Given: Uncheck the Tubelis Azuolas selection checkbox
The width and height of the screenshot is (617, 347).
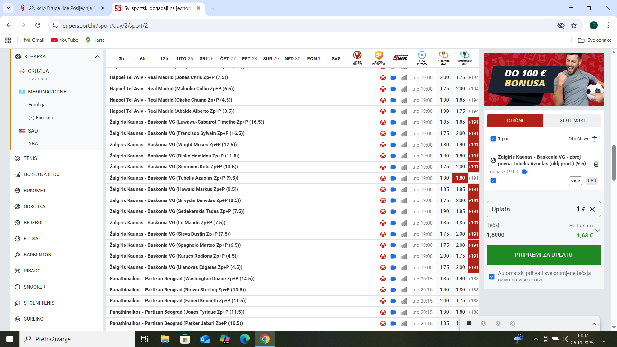Looking at the screenshot, I should click(493, 181).
